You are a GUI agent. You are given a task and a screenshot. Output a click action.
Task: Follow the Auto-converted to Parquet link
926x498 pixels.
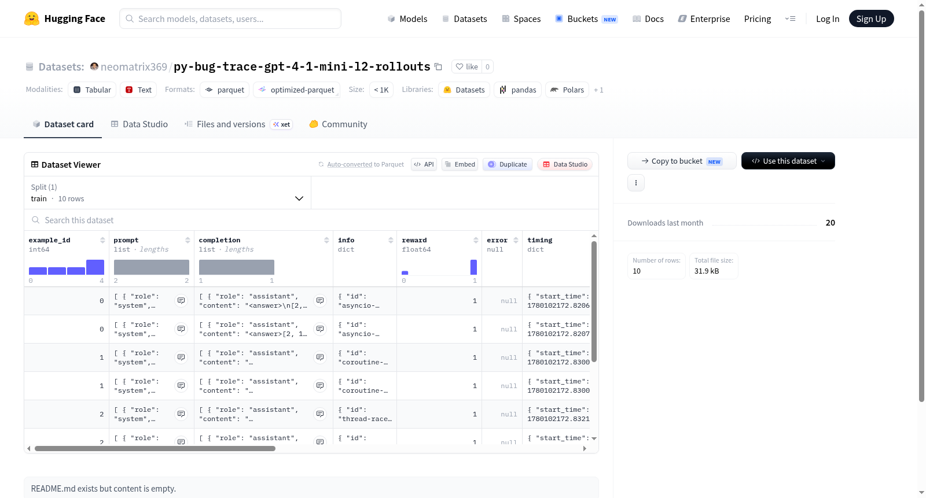coord(365,164)
